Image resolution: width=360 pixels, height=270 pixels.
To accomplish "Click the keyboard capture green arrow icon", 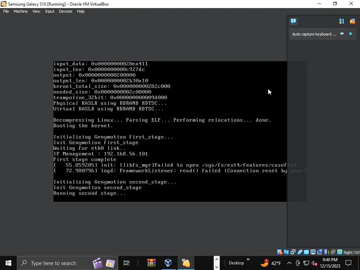I will click(x=340, y=252).
